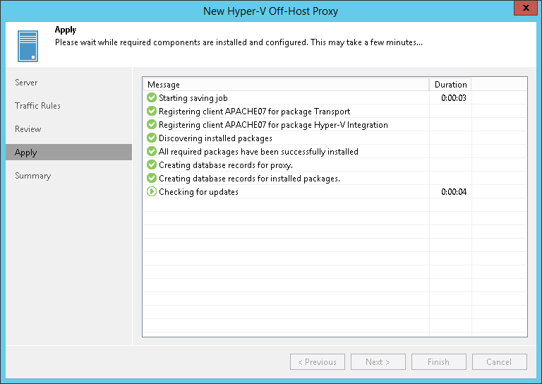Click the Duration column header
Viewport: 542px width, 384px height.
[450, 85]
